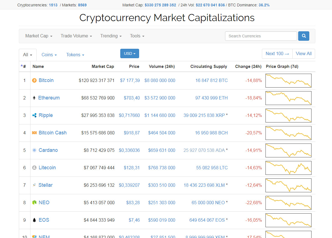Viewport: 332px width, 238px height.
Task: Sort by Circulating Supply column header
Action: tap(209, 66)
